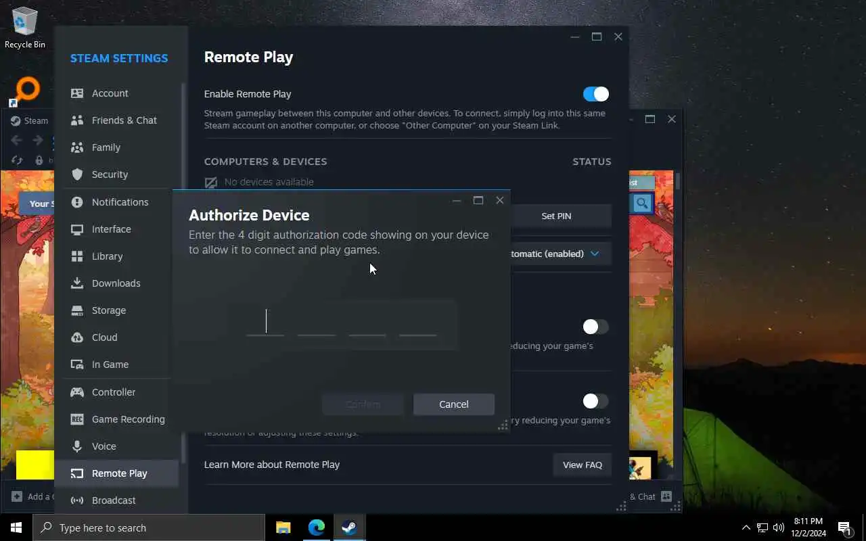Click the Remote Play cast icon

pos(77,473)
